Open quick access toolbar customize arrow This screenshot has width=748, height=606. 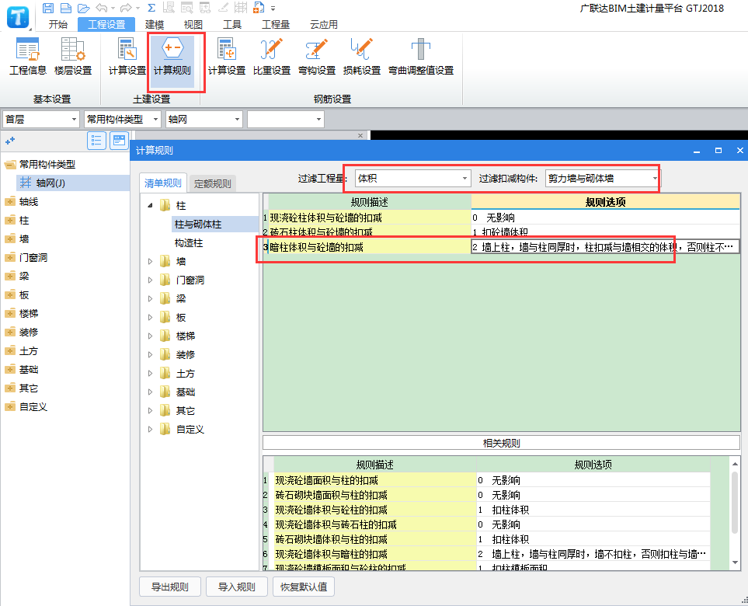click(x=273, y=9)
